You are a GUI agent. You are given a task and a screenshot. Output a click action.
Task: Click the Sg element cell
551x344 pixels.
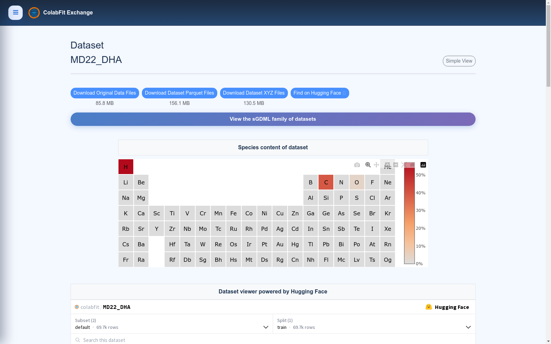point(203,260)
